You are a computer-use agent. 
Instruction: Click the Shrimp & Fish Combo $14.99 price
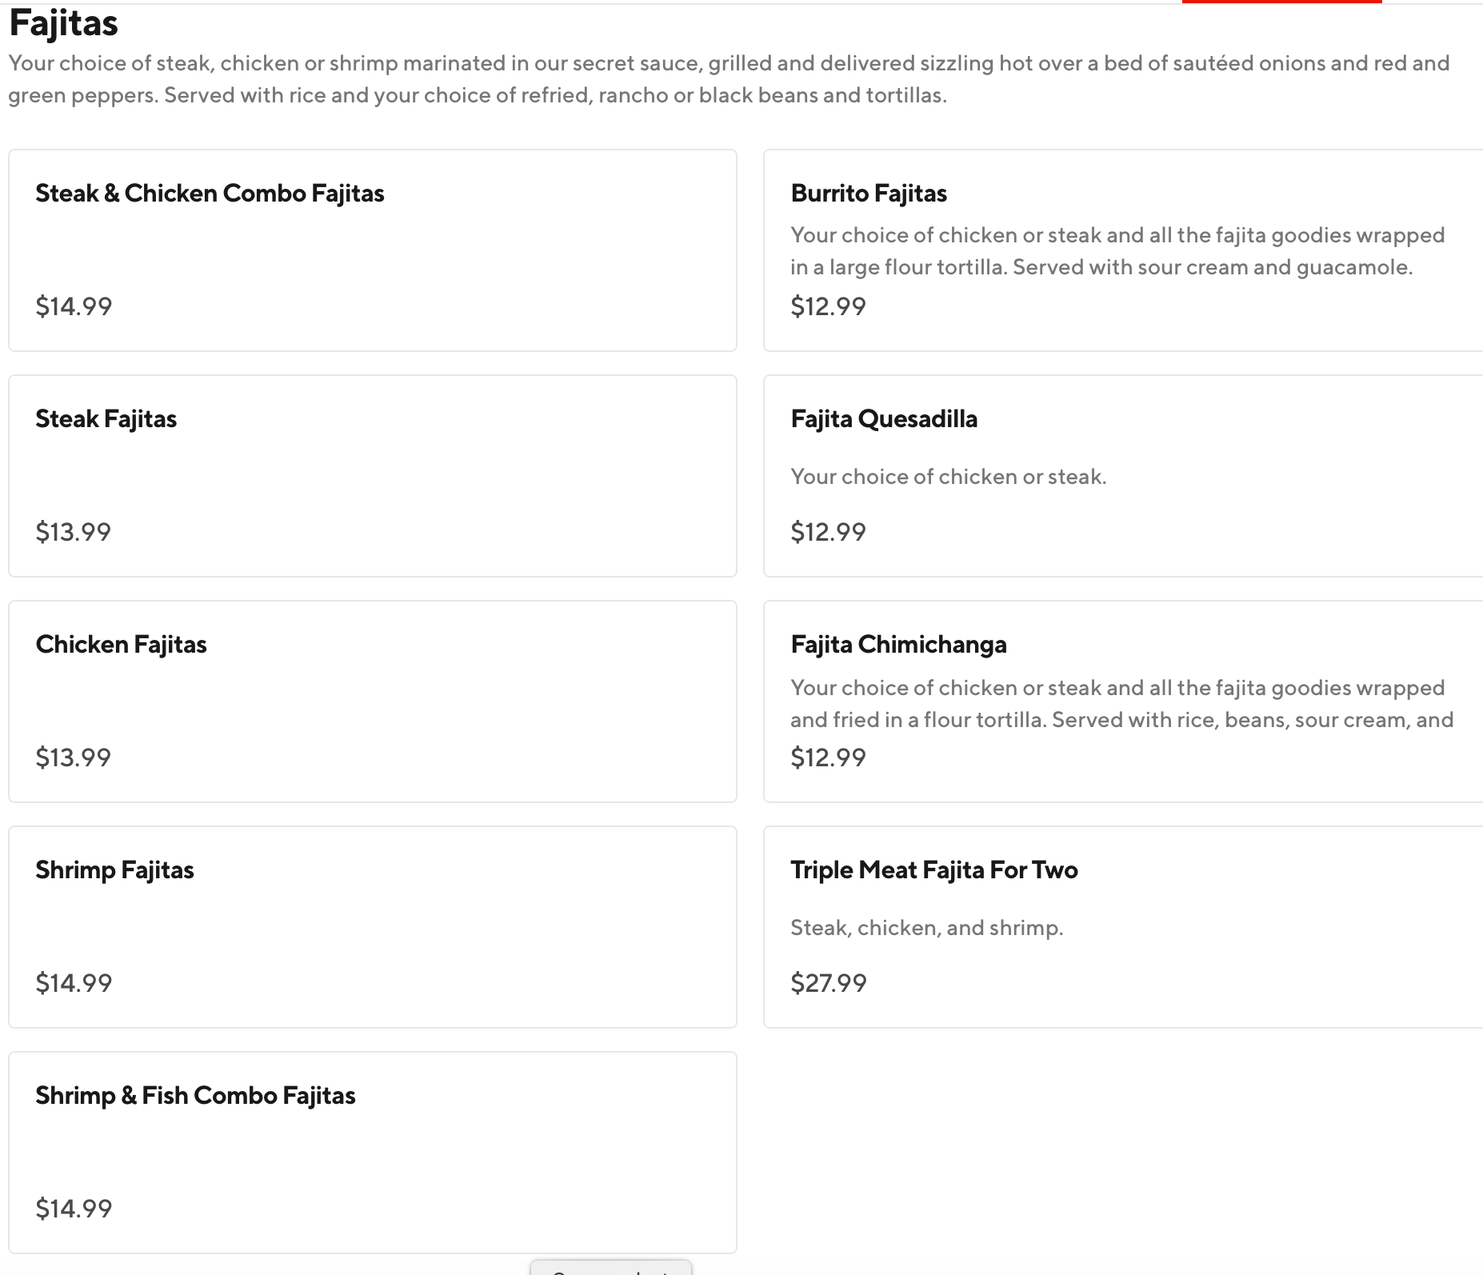(74, 1209)
